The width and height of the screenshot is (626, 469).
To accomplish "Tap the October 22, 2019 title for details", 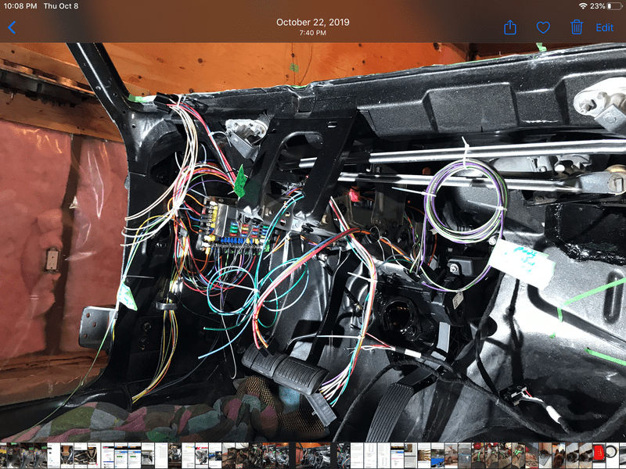I will 313,22.
